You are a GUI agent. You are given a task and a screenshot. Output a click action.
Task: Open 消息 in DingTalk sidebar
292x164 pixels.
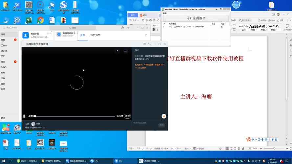pos(3,34)
